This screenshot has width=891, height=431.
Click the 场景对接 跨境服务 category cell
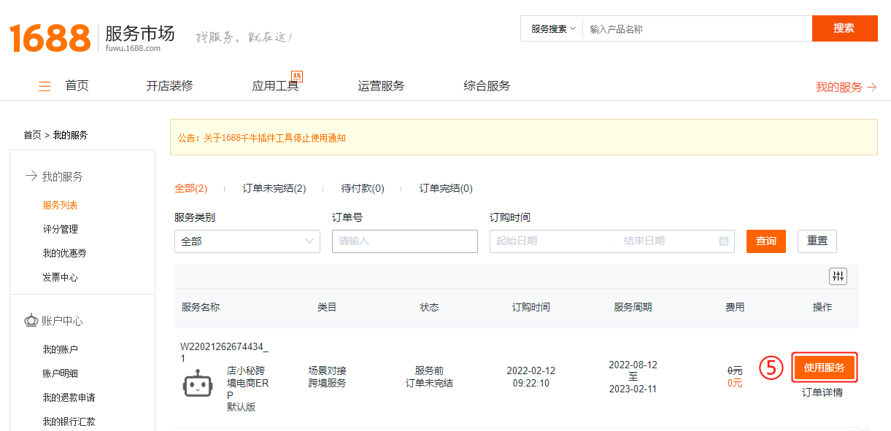[x=327, y=376]
